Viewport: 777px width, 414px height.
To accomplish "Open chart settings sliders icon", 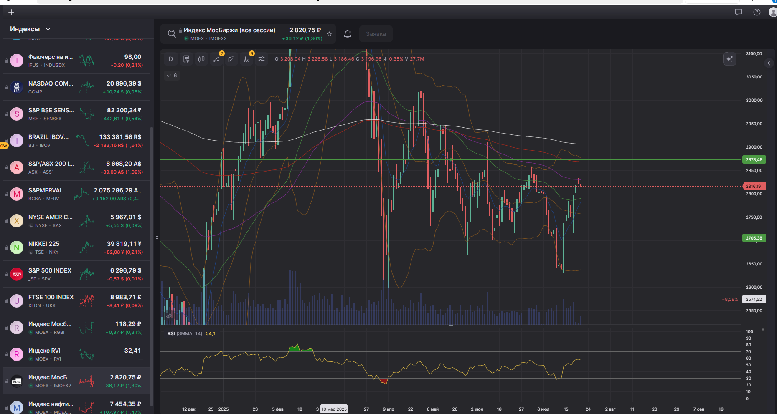I will coord(262,59).
